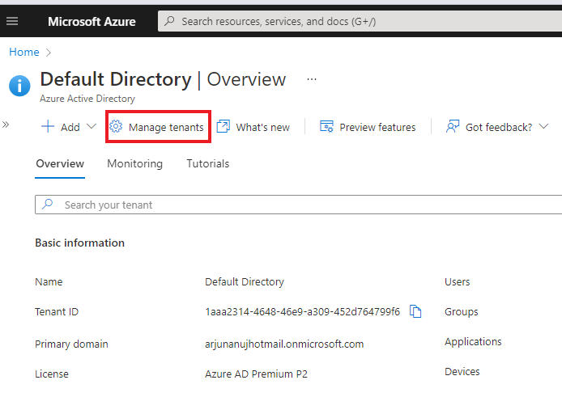Image resolution: width=562 pixels, height=397 pixels.
Task: Expand the Got feedback dropdown chevron
Action: click(x=543, y=126)
